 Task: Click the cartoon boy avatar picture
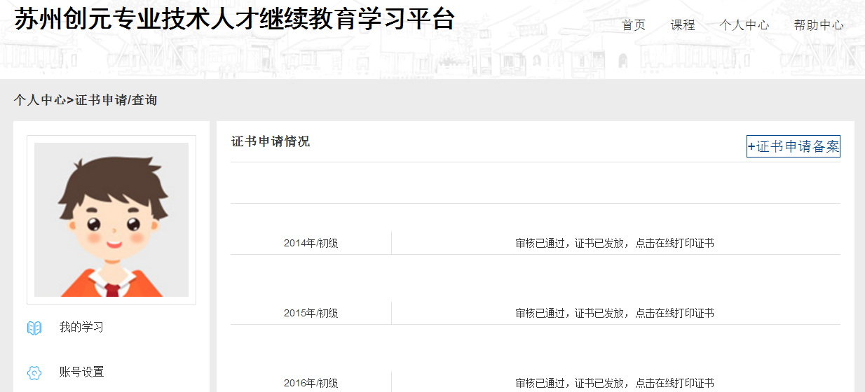click(111, 220)
